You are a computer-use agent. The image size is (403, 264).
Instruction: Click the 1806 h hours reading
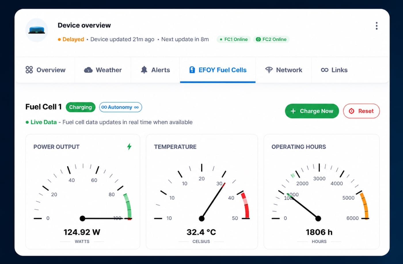[x=319, y=232]
